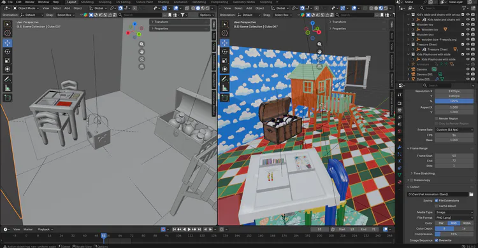The width and height of the screenshot is (478, 248).
Task: Select BW color mode button
Action: [x=441, y=223]
